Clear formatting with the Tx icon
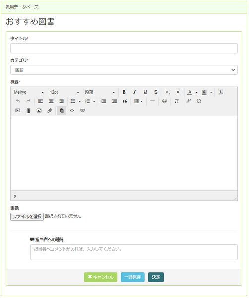The height and width of the screenshot is (298, 249). coord(221,92)
